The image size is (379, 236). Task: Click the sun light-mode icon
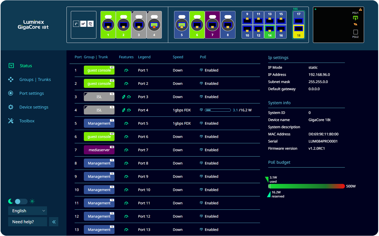click(32, 201)
